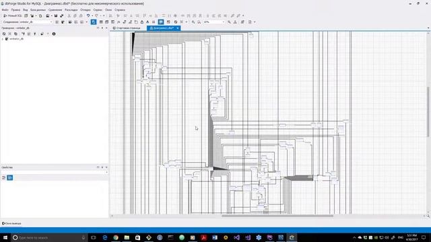This screenshot has height=242, width=431.
Task: Click the delete X icon in the explorer toolbar
Action: 10,34
